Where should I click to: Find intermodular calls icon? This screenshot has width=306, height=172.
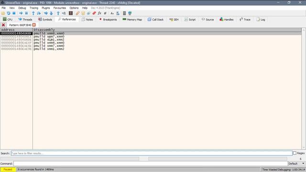118,13
